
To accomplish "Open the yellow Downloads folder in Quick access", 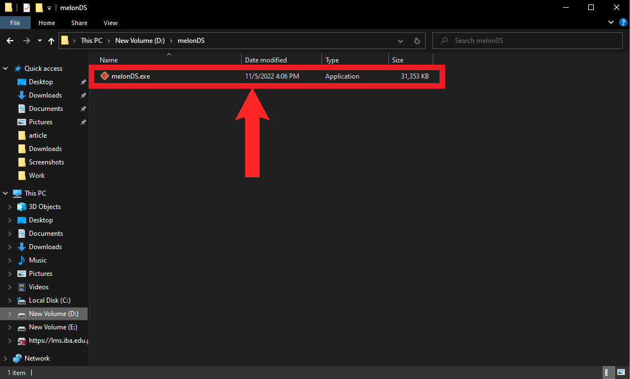I will (x=45, y=149).
